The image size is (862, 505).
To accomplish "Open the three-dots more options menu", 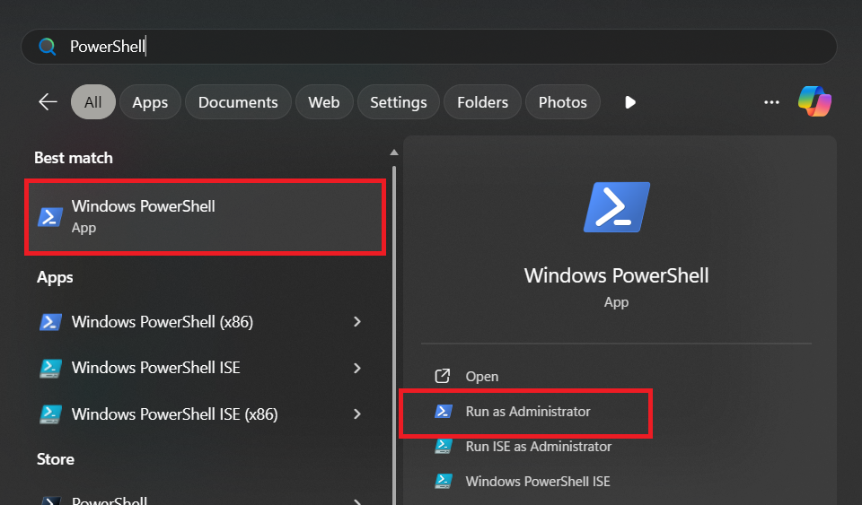I will coord(771,102).
